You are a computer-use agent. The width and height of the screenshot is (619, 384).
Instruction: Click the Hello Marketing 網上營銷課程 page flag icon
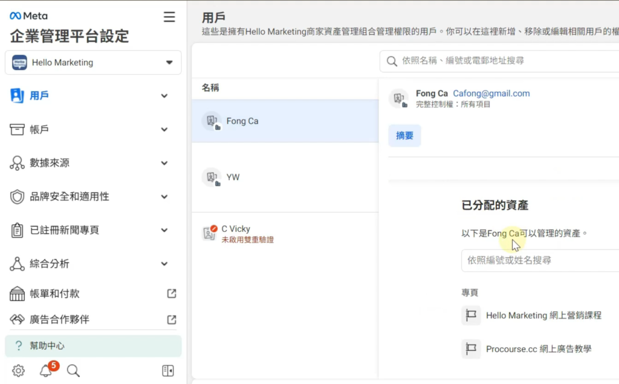tap(471, 315)
